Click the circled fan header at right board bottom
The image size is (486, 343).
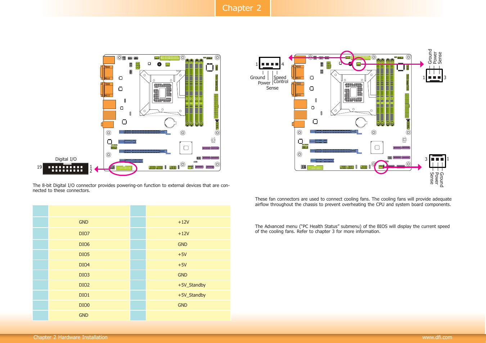[381, 167]
